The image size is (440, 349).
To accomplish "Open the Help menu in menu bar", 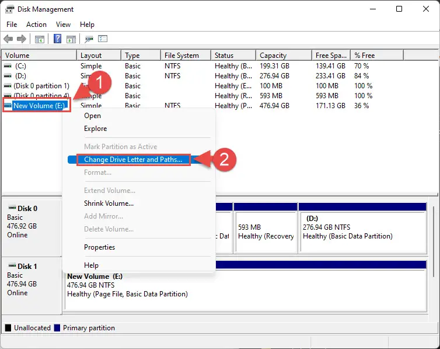I will (87, 25).
